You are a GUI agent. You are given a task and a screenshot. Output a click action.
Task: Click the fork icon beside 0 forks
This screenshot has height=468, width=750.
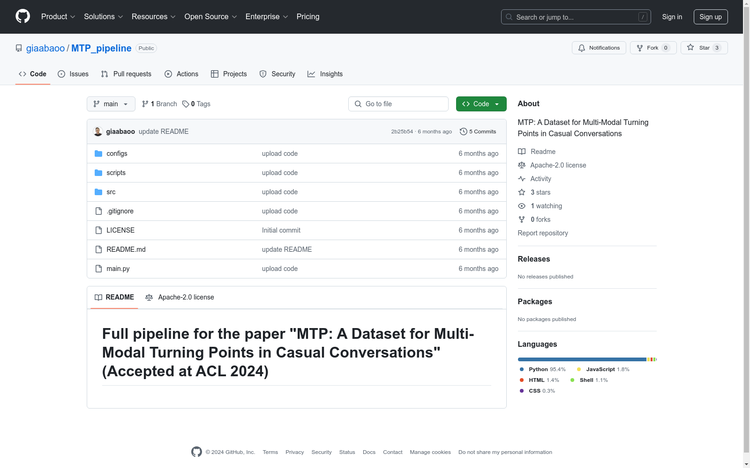[522, 219]
